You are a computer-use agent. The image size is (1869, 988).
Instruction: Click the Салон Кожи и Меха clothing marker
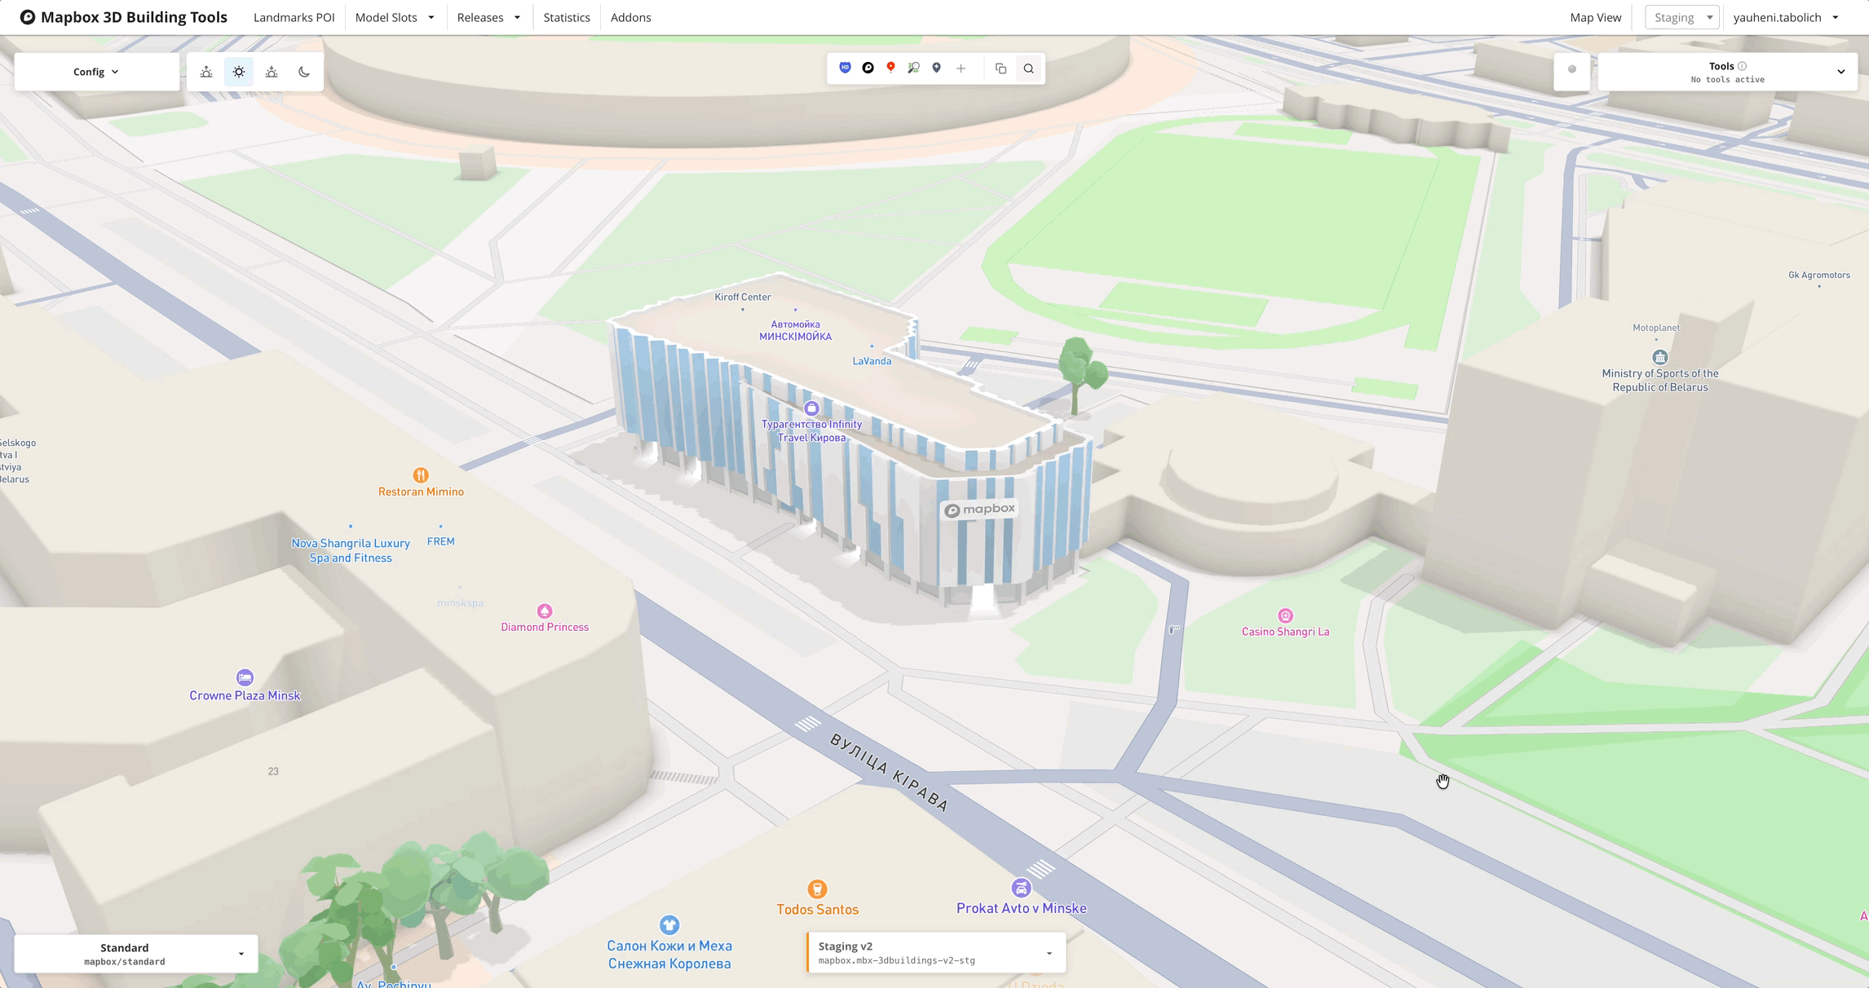(x=669, y=924)
